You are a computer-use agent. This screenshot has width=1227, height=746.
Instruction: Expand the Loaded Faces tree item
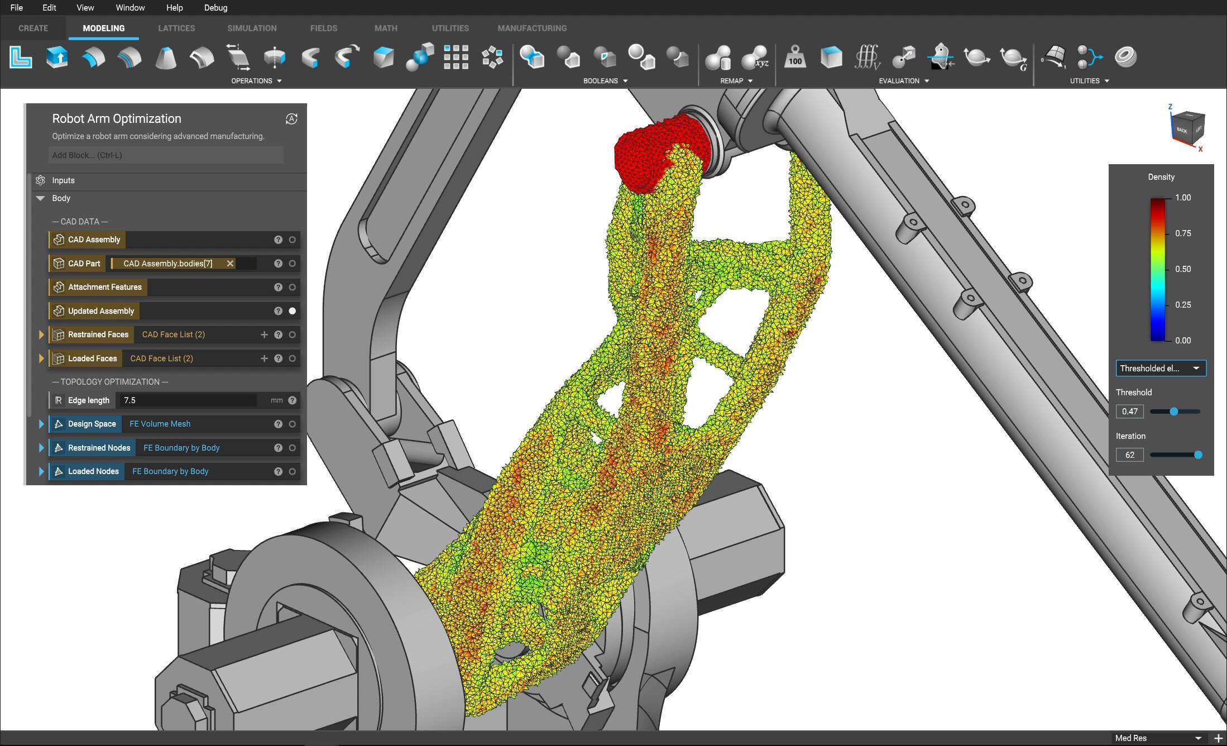42,358
